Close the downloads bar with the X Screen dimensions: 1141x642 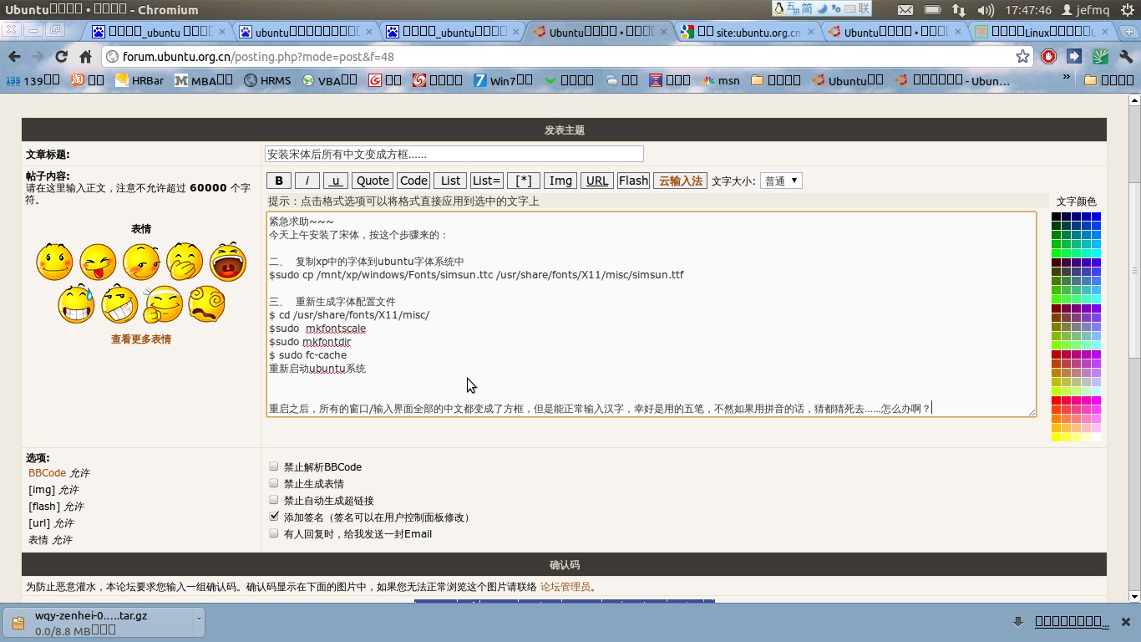point(1125,621)
